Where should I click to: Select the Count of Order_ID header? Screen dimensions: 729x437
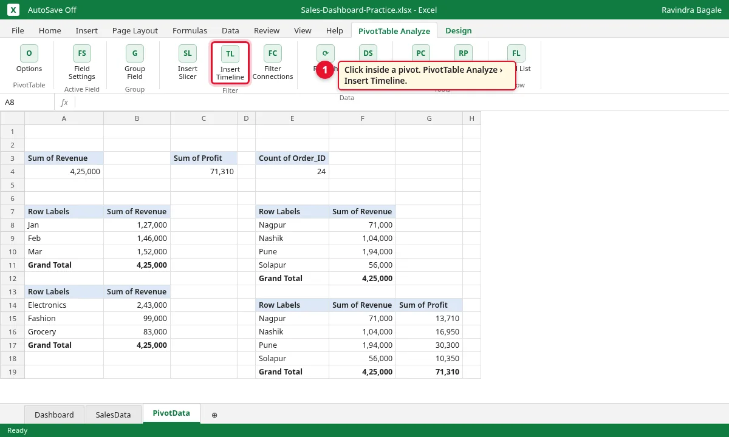click(292, 158)
